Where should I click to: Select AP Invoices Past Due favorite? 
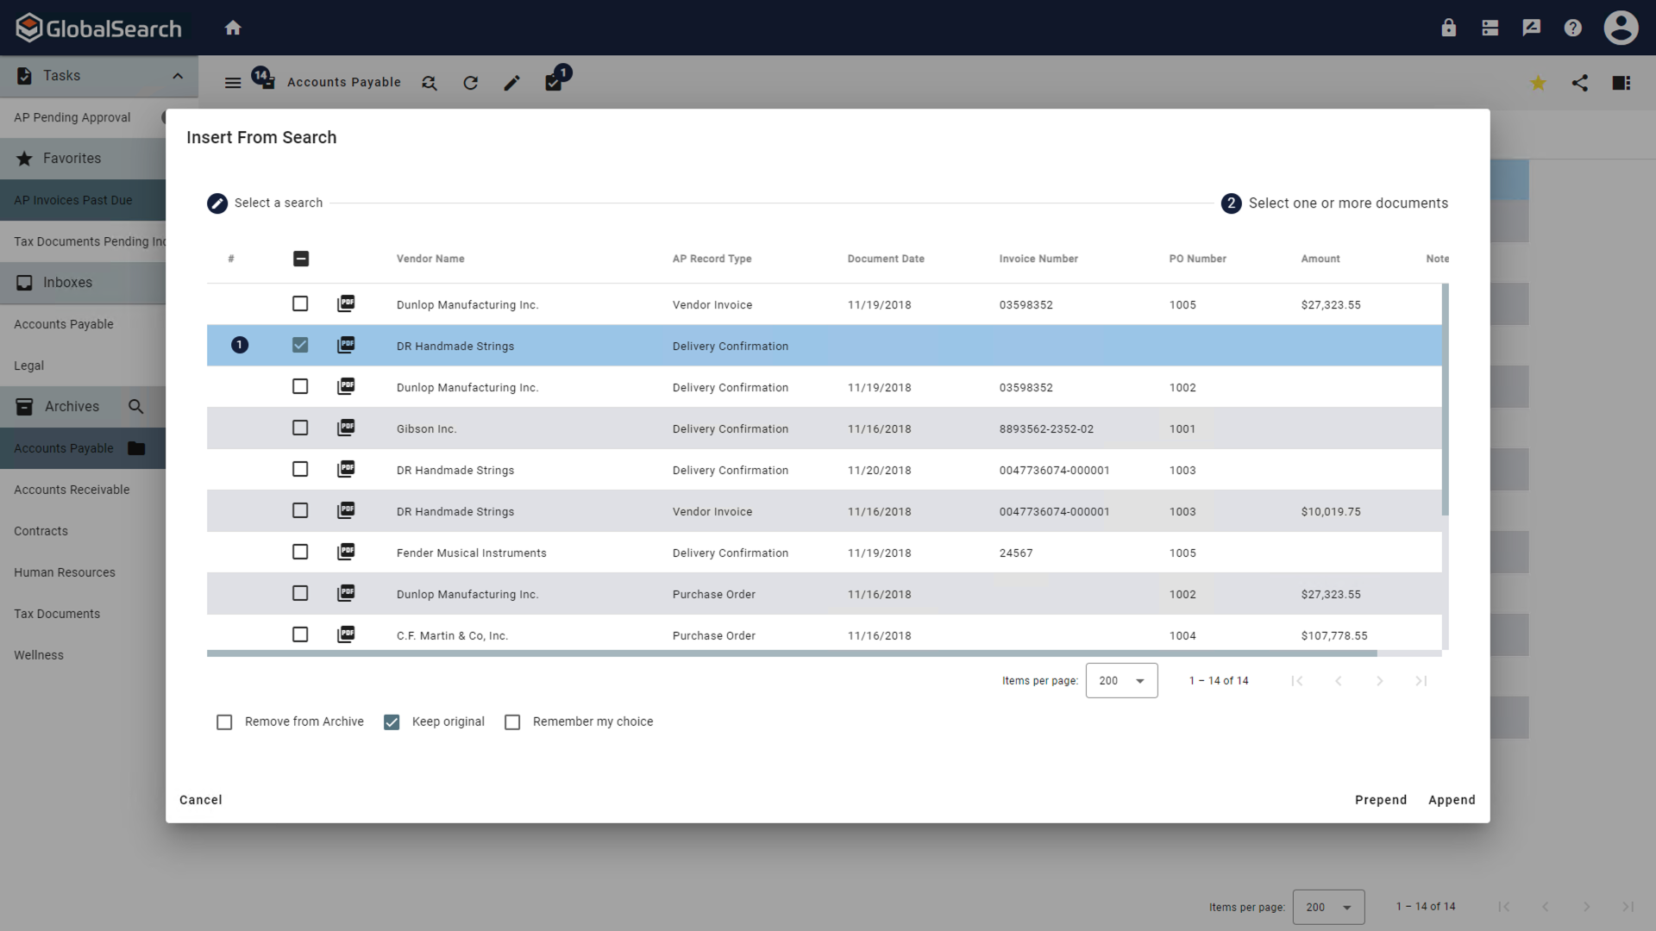pyautogui.click(x=73, y=200)
